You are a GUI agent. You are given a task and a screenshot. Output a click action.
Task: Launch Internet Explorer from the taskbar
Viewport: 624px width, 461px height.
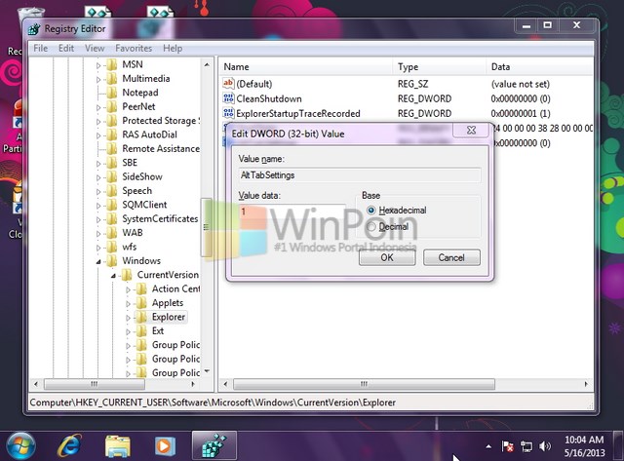[x=69, y=445]
